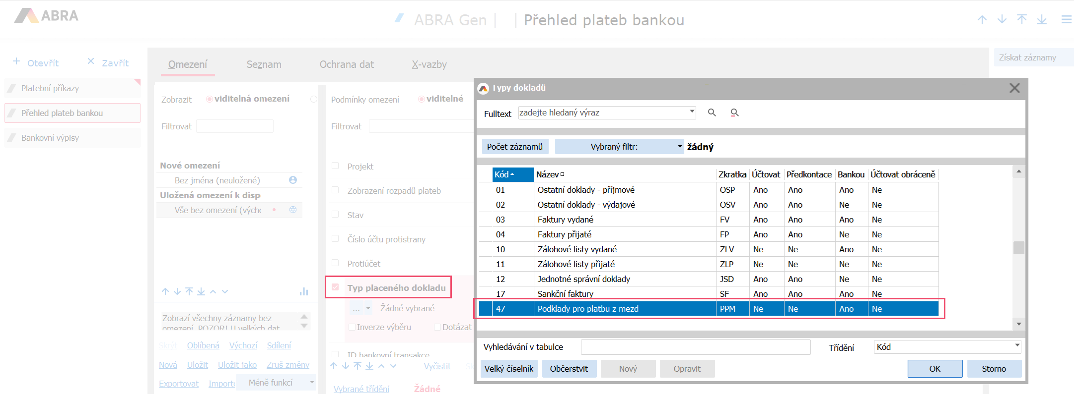This screenshot has width=1074, height=394.
Task: Click the Velký číselník button
Action: point(508,369)
